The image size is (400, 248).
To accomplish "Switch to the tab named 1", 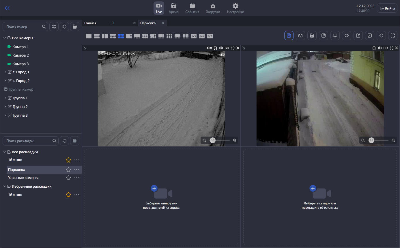I will pos(113,23).
